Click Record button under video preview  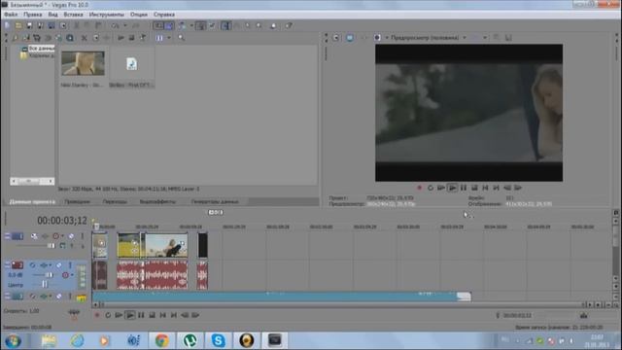[x=419, y=188]
